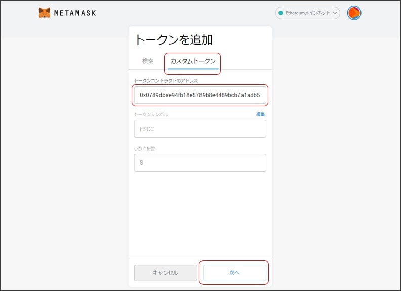The image size is (401, 291).
Task: Click the 小数点桁数 label
Action: tap(144, 148)
